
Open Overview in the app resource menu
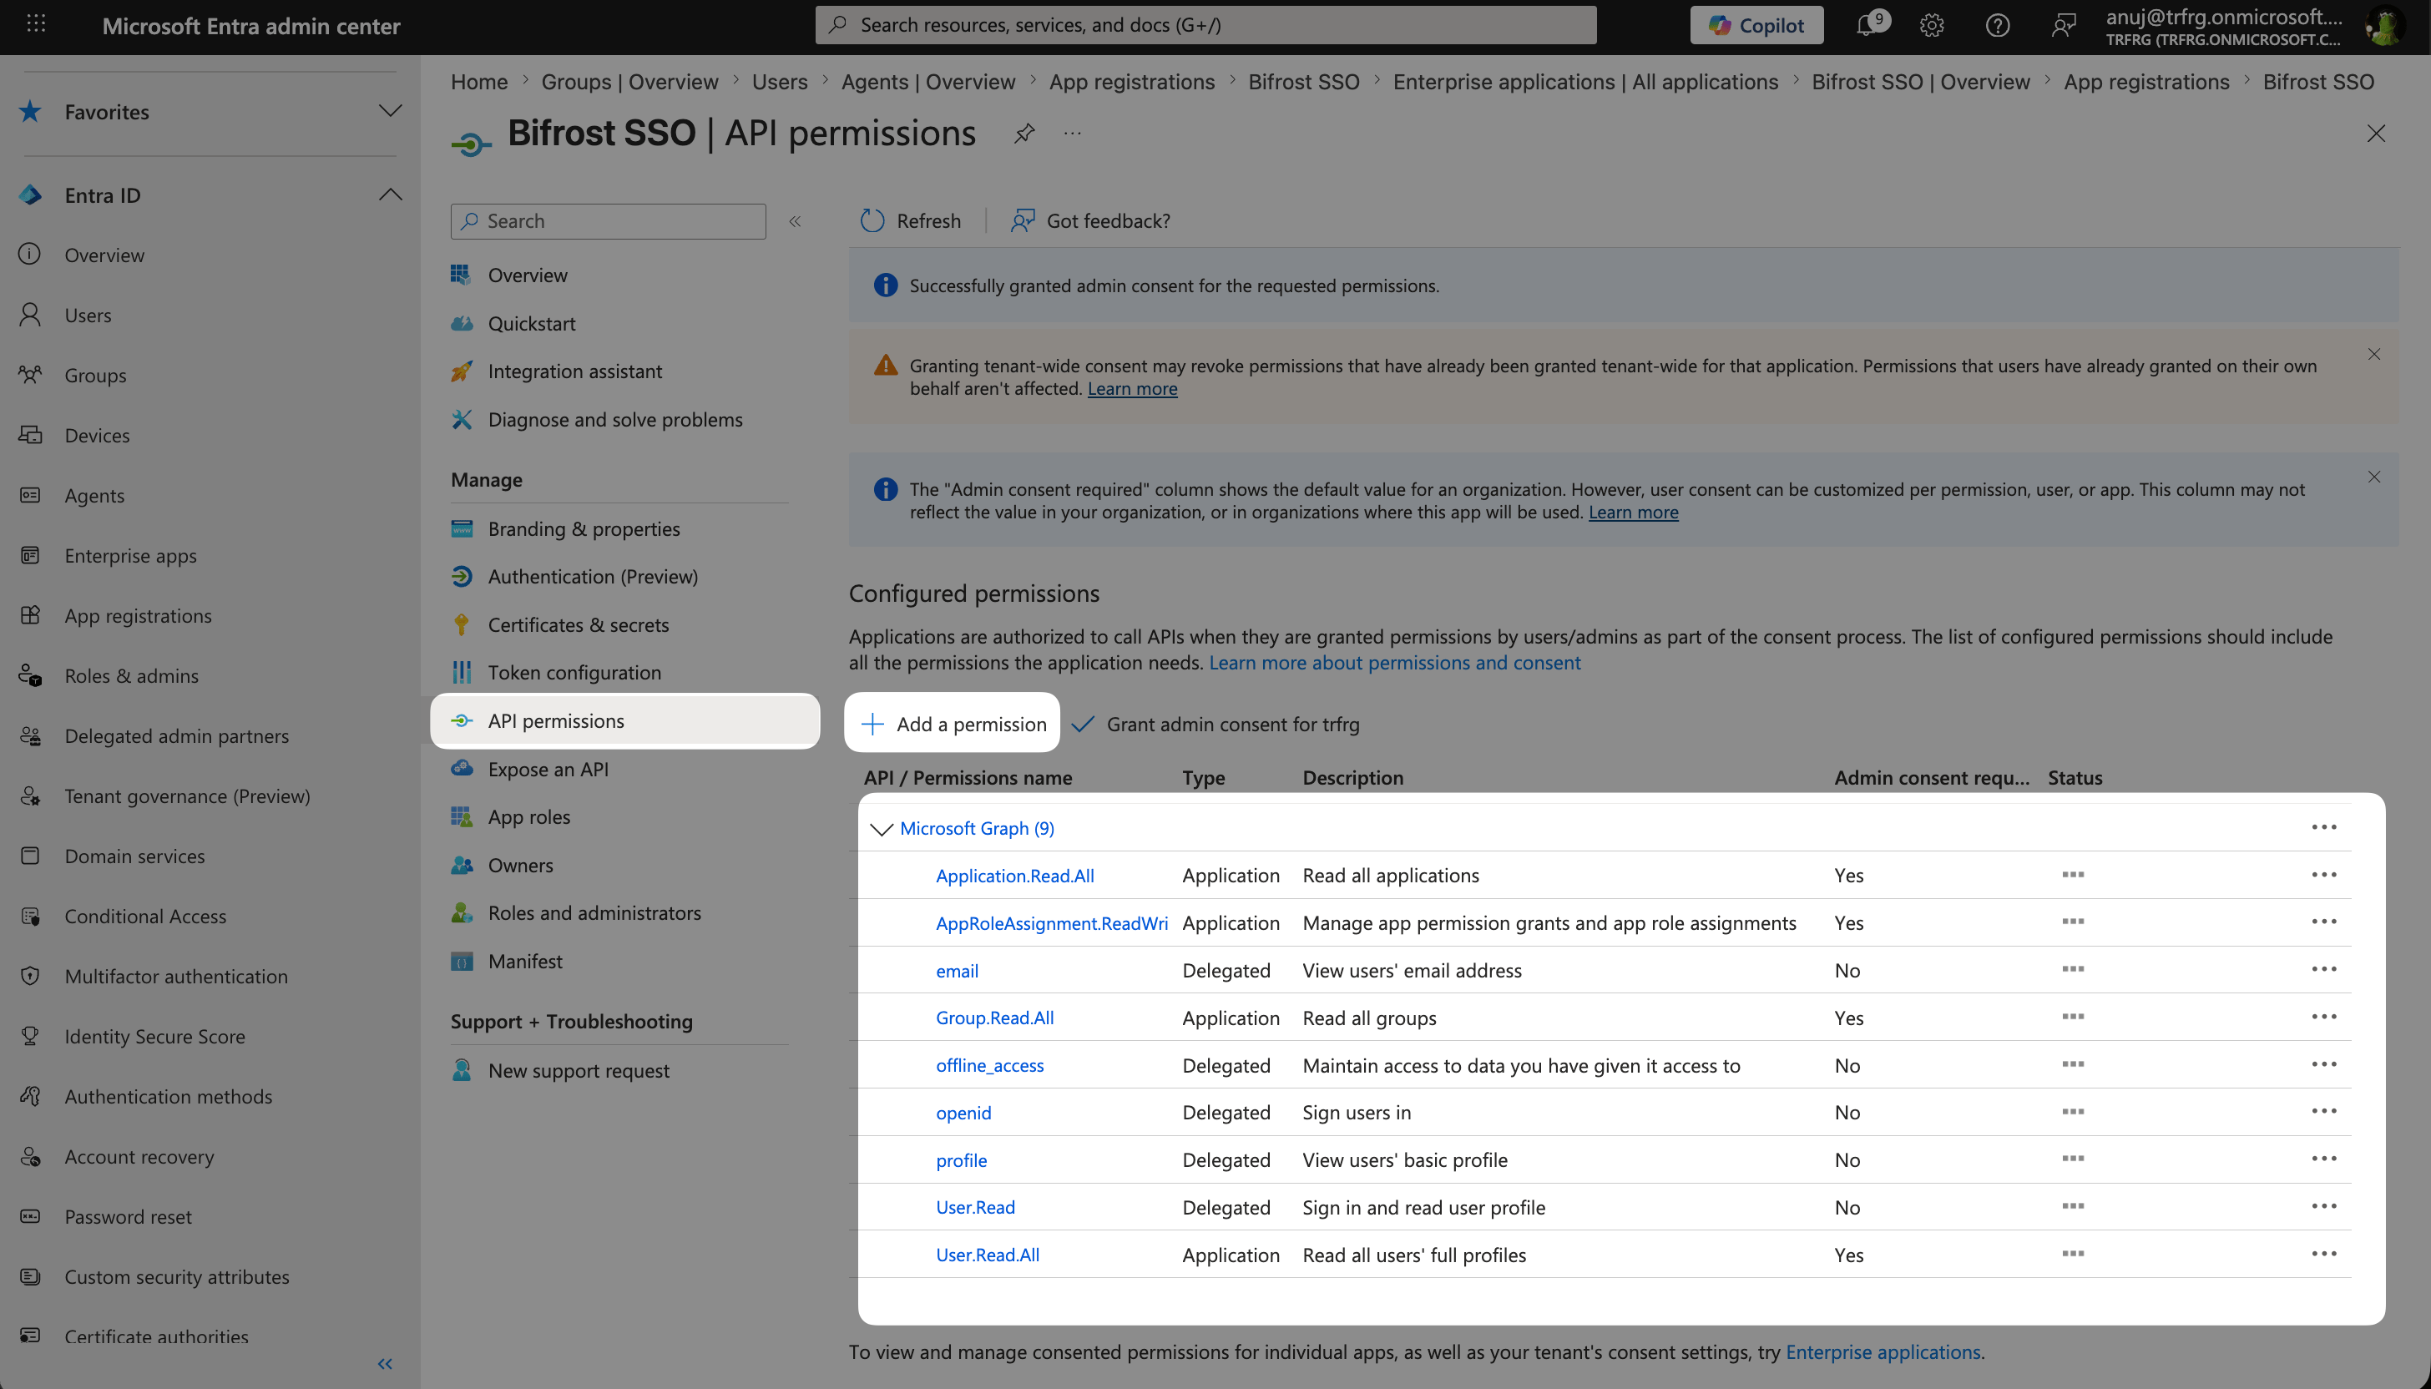click(x=528, y=275)
